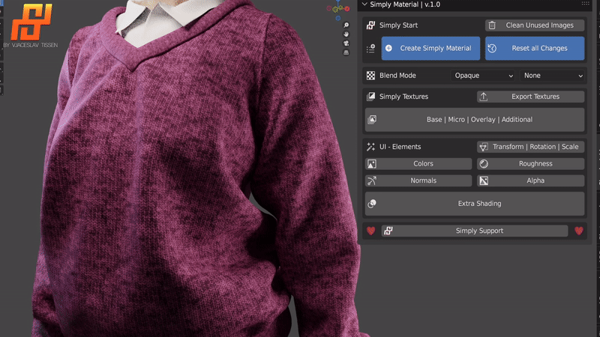Open the Opaque blend mode dropdown

pyautogui.click(x=484, y=76)
